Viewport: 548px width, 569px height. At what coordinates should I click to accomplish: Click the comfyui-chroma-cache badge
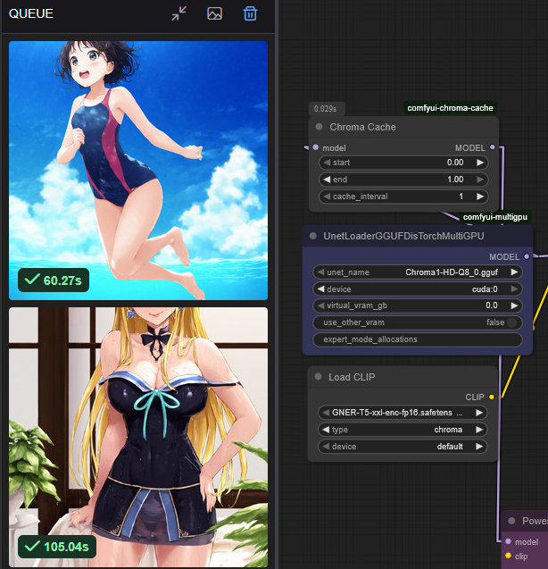click(450, 108)
